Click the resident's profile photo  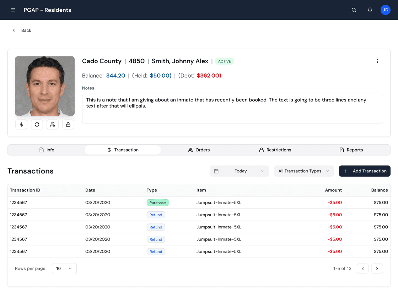pos(45,86)
